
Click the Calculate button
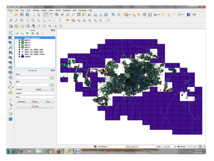pos(21,102)
